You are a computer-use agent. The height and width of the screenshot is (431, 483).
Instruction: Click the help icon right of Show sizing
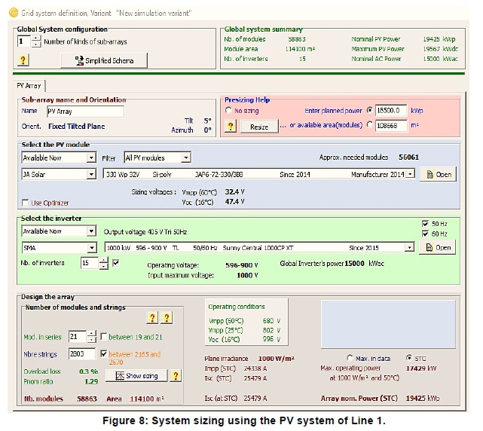pyautogui.click(x=175, y=375)
